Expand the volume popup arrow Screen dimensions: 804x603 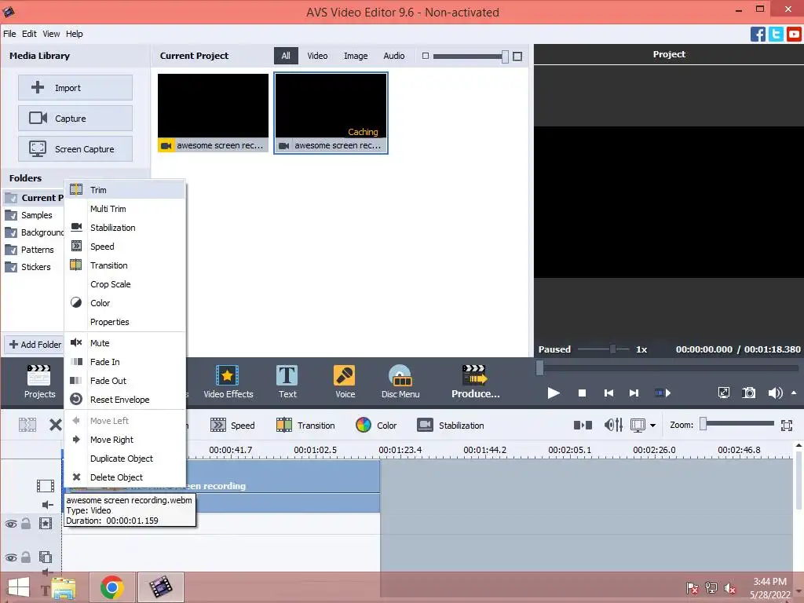(794, 393)
